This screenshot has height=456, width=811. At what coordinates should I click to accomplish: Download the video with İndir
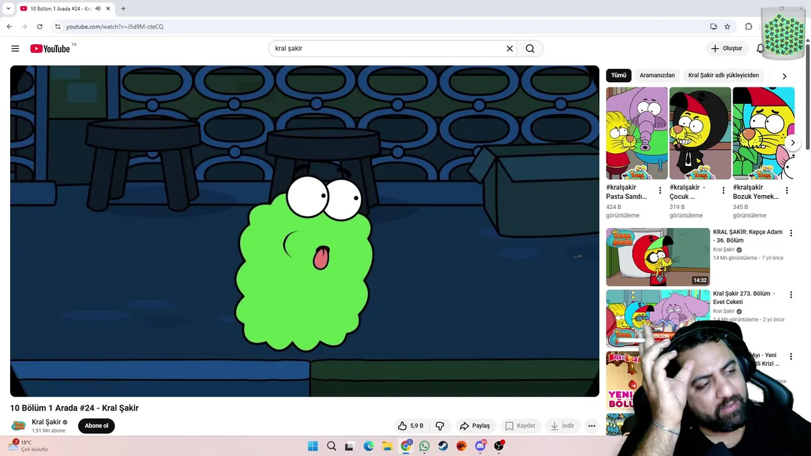pyautogui.click(x=562, y=426)
